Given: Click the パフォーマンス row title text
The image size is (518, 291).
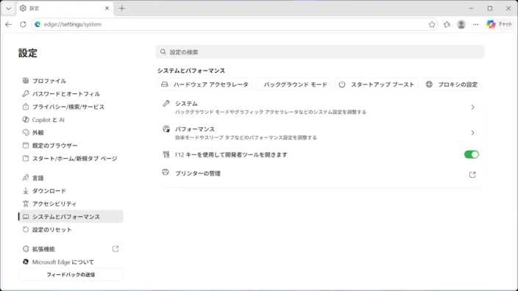Looking at the screenshot, I should tap(195, 129).
